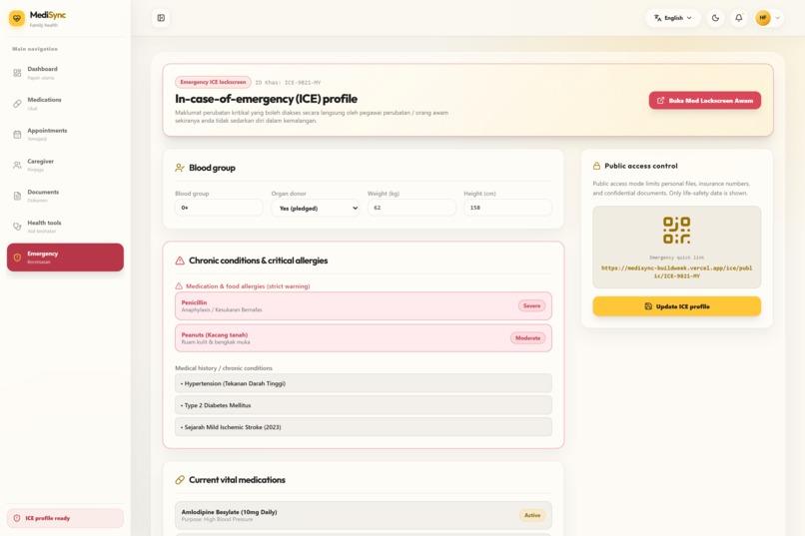Select the Hypertension (Tekanan Darah Tinggi) row

point(364,383)
